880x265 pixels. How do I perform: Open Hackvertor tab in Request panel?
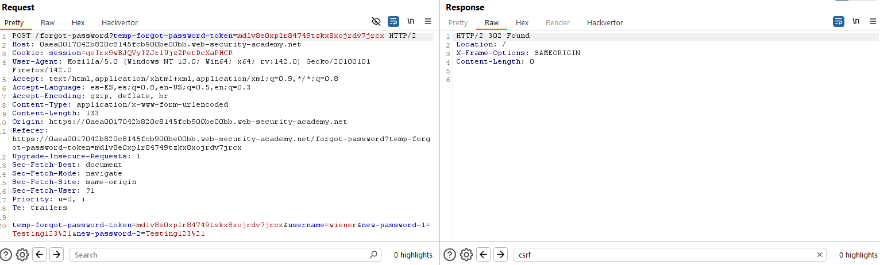(119, 23)
